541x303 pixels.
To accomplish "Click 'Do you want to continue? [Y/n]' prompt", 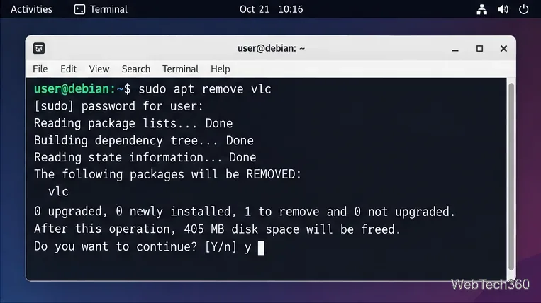I will tap(135, 246).
